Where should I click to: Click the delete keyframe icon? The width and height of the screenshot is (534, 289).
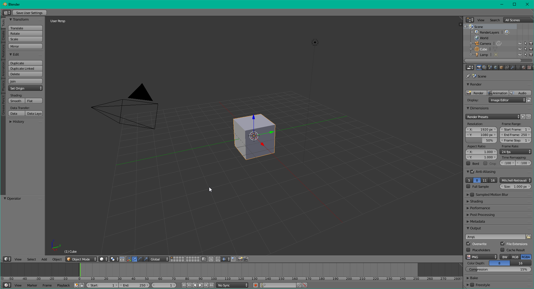(305, 285)
